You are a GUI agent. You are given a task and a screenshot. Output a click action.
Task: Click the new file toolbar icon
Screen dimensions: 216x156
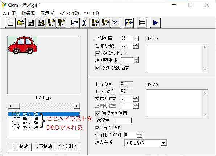11,23
